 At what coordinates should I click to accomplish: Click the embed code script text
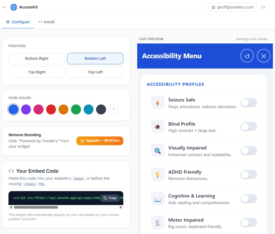56,198
